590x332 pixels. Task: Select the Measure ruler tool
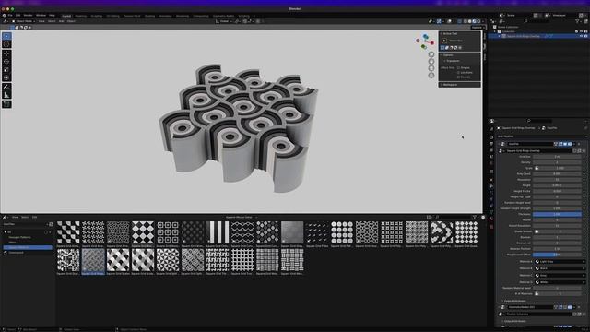click(6, 95)
